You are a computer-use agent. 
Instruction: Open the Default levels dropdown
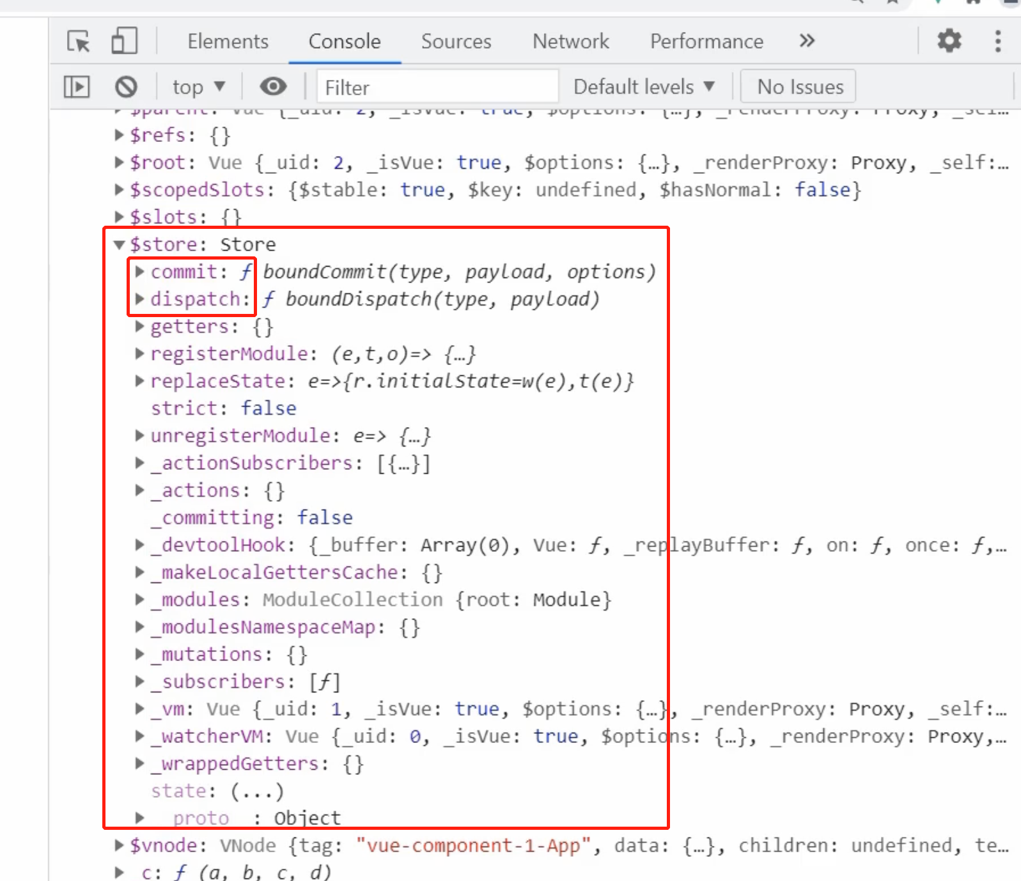point(644,87)
